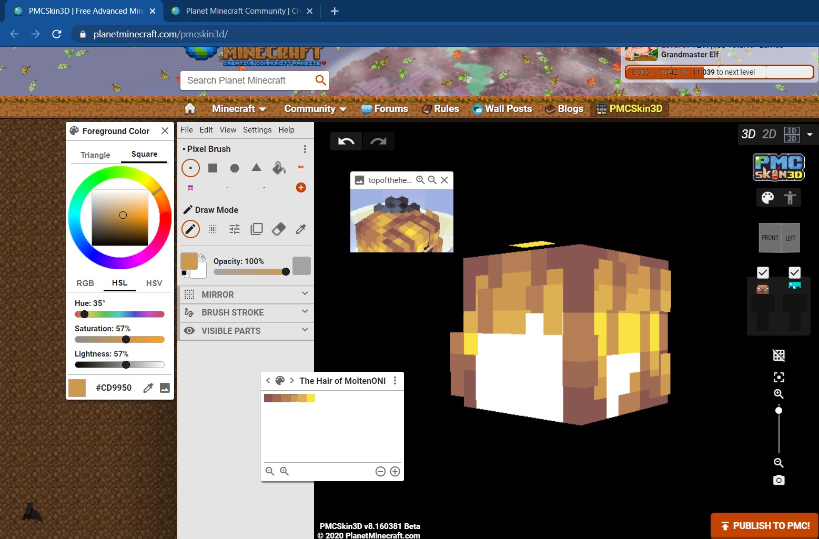Screen dimensions: 819x539
Task: Zoom in the reference image window
Action: [x=420, y=180]
